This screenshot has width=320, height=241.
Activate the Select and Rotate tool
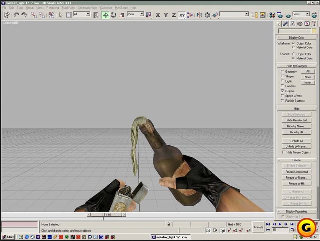click(x=113, y=15)
